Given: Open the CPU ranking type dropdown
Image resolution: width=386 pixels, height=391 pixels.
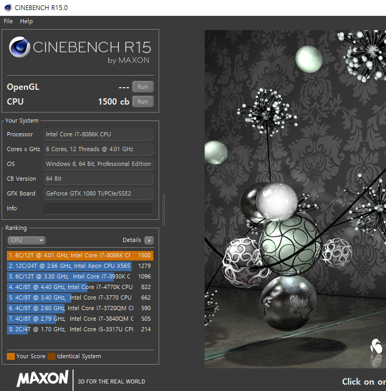Looking at the screenshot, I should coord(26,240).
